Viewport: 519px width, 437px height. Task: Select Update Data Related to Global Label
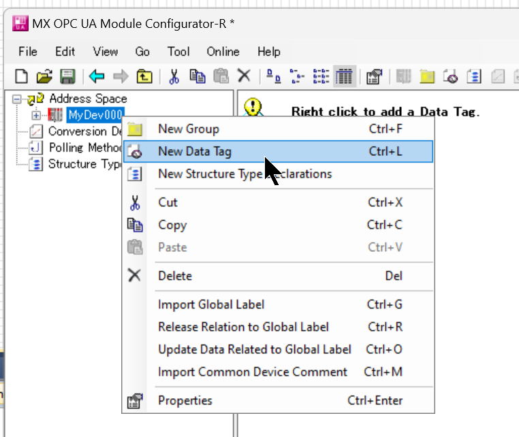point(279,349)
